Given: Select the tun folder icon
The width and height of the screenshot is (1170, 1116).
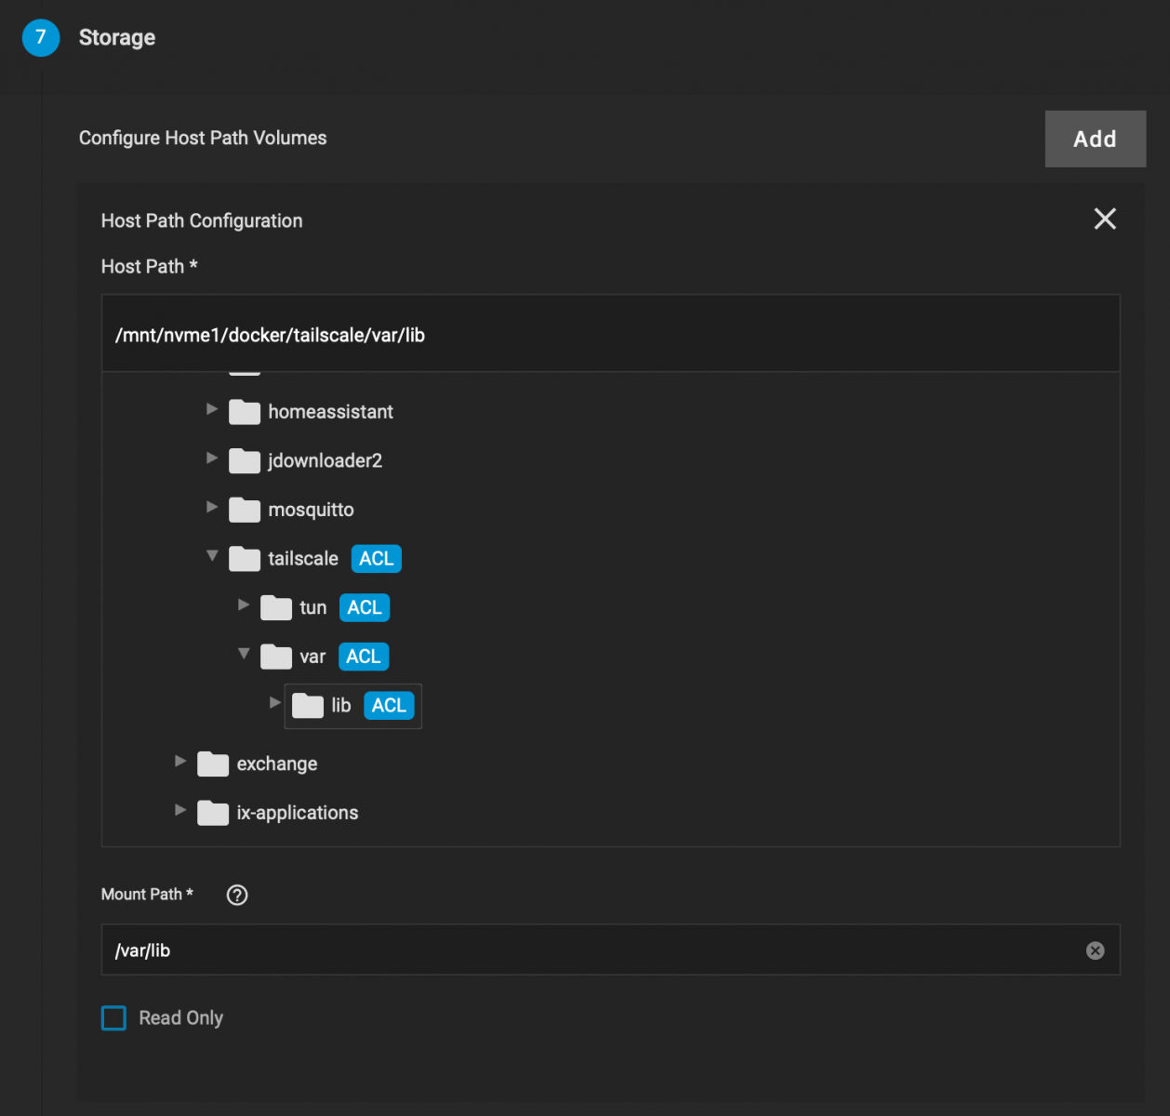Looking at the screenshot, I should 276,607.
